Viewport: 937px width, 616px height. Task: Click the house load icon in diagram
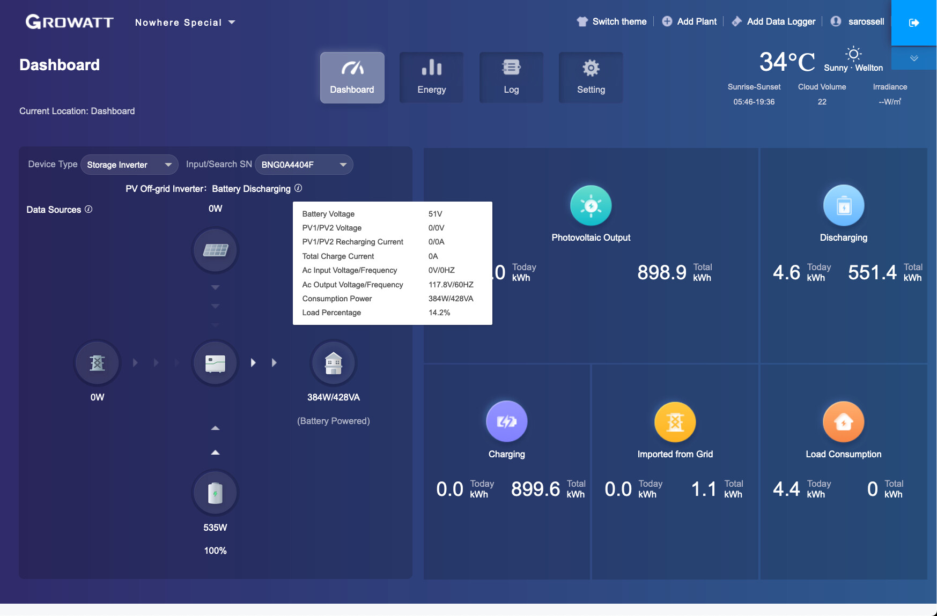click(x=333, y=363)
